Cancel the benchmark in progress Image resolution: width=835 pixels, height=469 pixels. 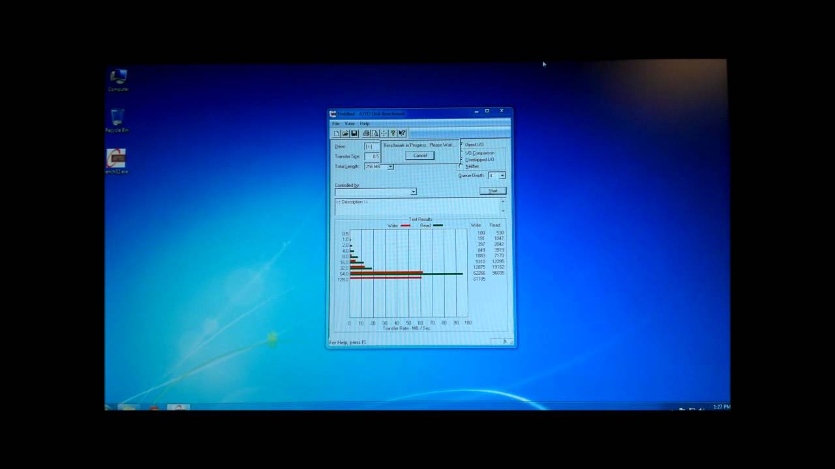point(420,156)
